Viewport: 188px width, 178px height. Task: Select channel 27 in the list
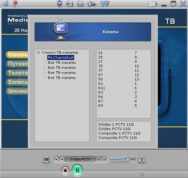124,62
